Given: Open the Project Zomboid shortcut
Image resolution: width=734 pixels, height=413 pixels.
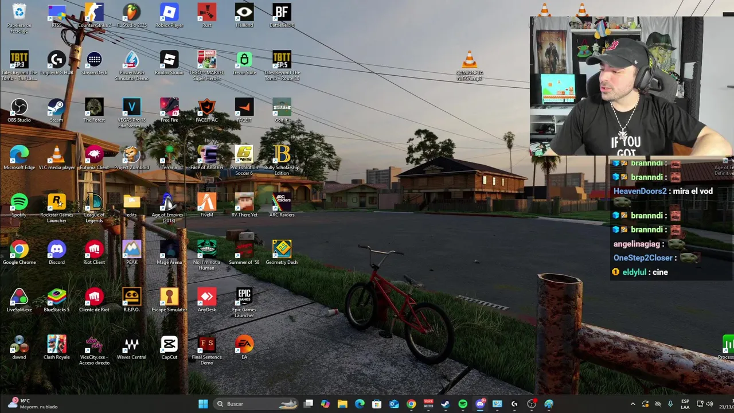Looking at the screenshot, I should 131,158.
